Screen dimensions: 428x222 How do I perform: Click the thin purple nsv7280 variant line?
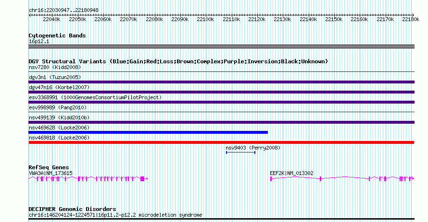[x=221, y=72]
